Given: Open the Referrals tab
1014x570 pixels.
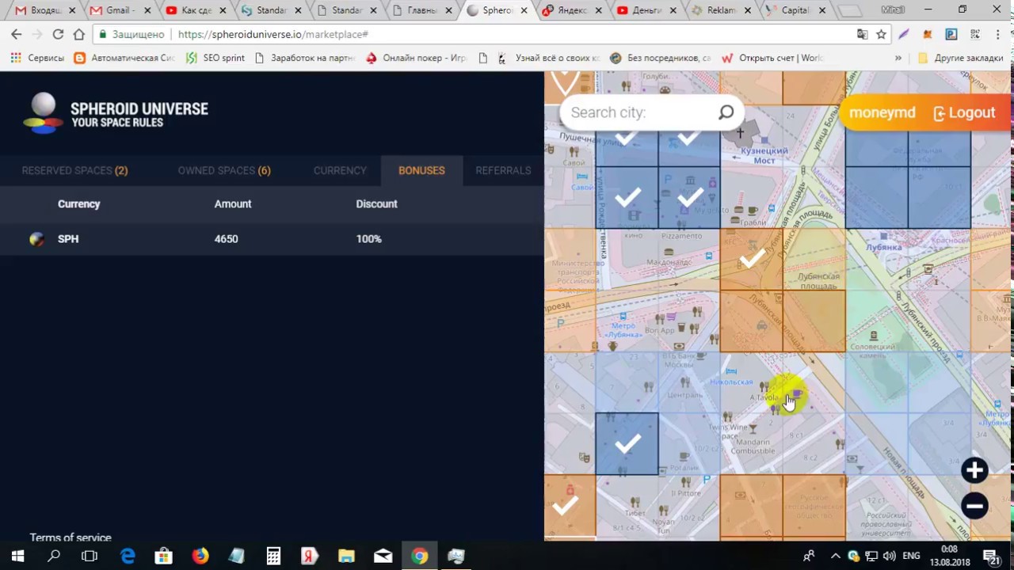Looking at the screenshot, I should 503,170.
